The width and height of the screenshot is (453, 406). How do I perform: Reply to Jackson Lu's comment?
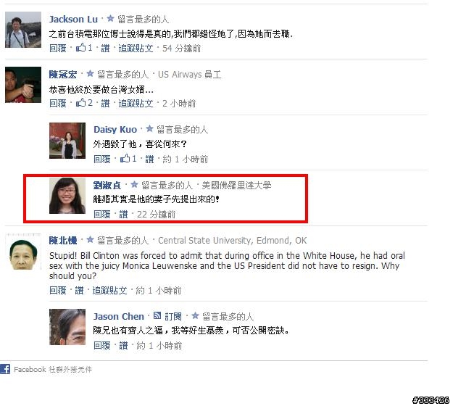(58, 48)
